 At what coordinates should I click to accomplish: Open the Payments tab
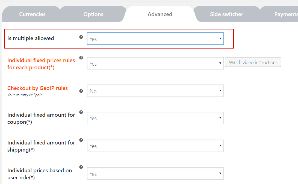(x=285, y=14)
